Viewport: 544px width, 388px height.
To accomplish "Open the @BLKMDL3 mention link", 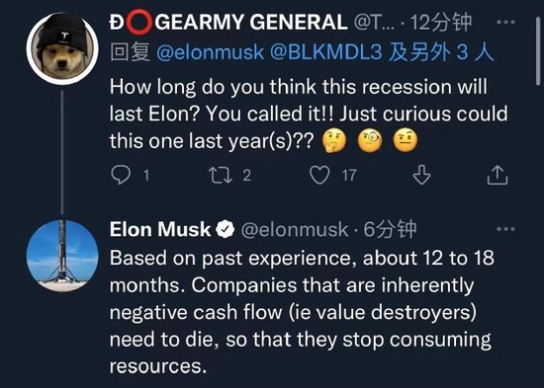I will pyautogui.click(x=326, y=52).
